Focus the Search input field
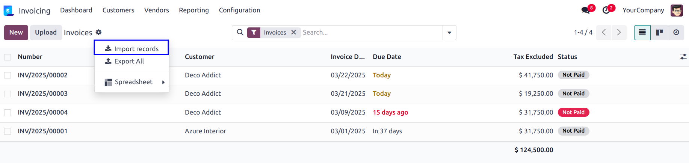The image size is (689, 163). (371, 33)
